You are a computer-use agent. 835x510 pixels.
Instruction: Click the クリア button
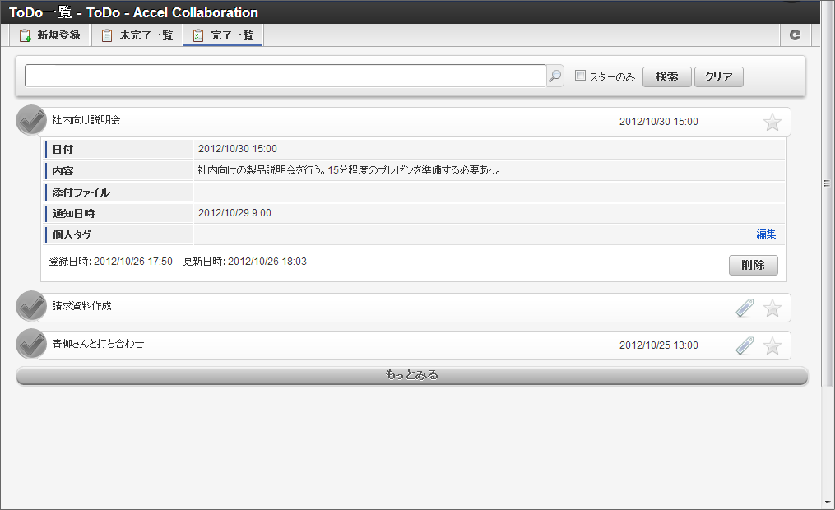coord(718,76)
